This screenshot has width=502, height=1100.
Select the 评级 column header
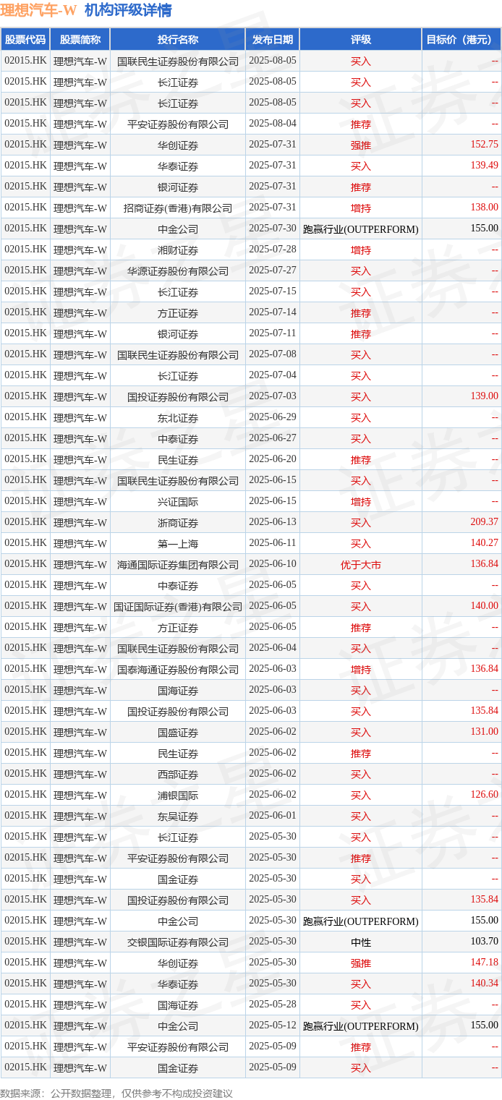point(360,40)
